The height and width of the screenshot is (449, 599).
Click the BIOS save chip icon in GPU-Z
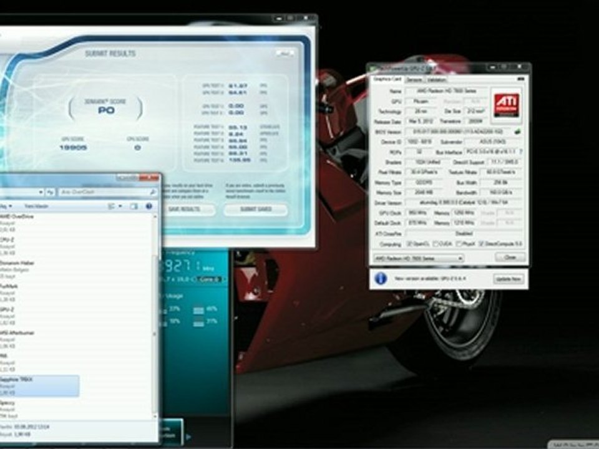coord(518,132)
